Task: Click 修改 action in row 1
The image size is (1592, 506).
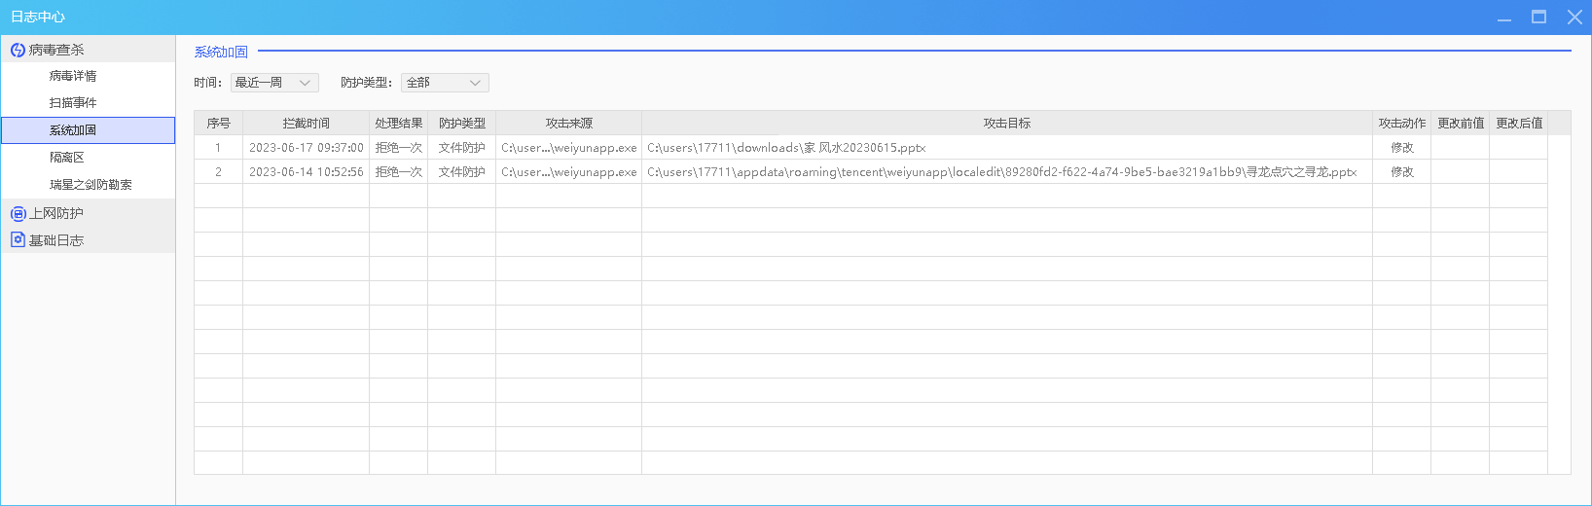Action: point(1402,148)
